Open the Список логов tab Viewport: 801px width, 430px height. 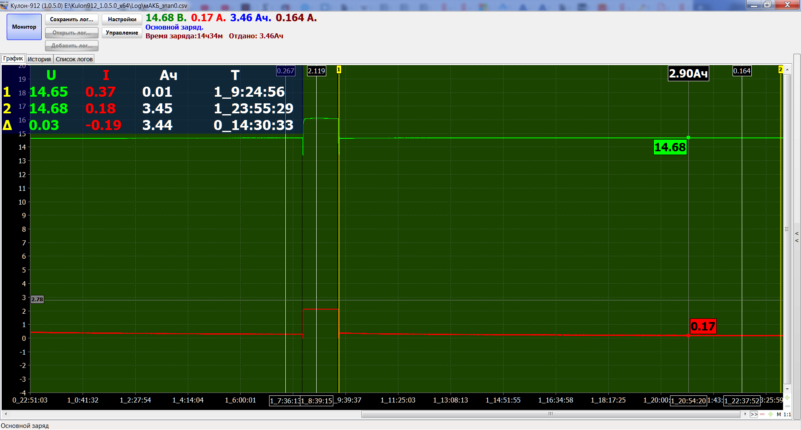74,59
